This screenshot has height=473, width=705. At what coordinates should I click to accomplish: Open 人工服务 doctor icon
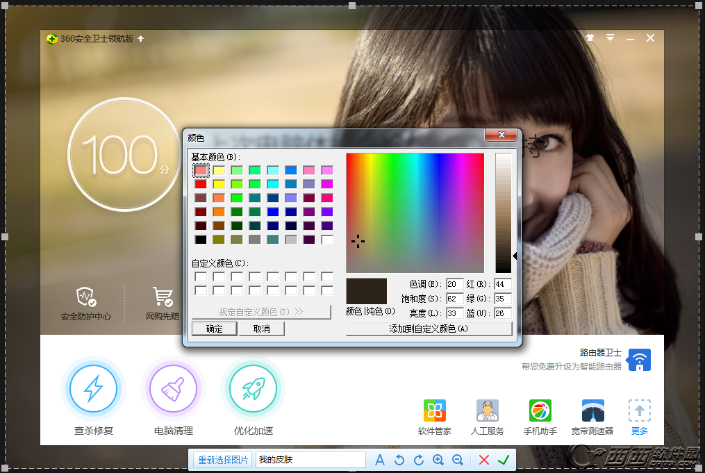(x=487, y=410)
